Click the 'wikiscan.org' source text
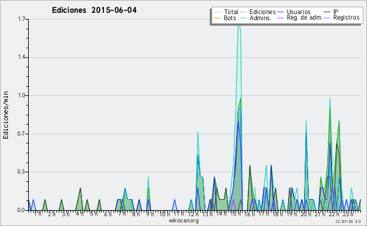The image size is (367, 226). point(183,221)
